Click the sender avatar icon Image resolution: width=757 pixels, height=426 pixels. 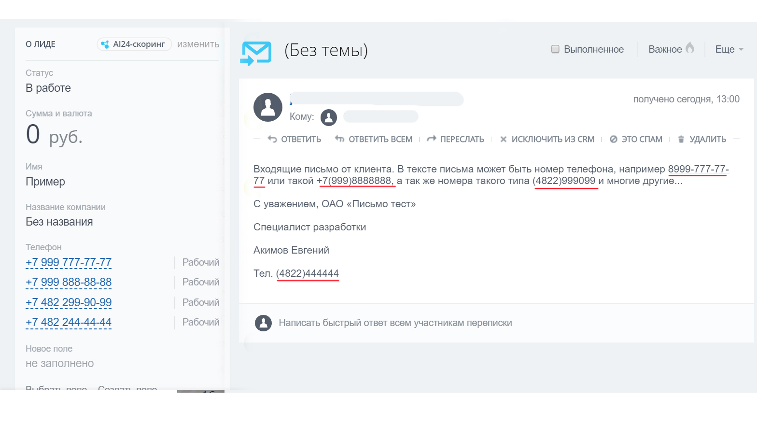click(267, 107)
